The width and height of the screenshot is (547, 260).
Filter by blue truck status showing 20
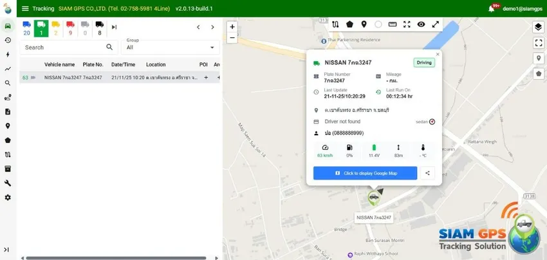26,28
